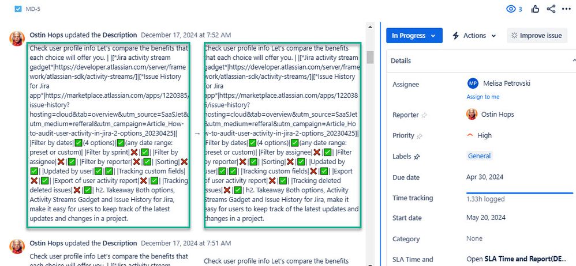Click the Assignee field label
This screenshot has width=576, height=266.
pos(406,84)
